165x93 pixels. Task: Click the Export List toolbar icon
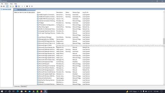(x=13, y=6)
